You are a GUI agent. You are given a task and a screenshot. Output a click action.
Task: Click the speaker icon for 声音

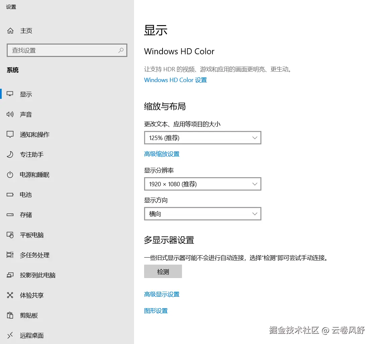10,114
